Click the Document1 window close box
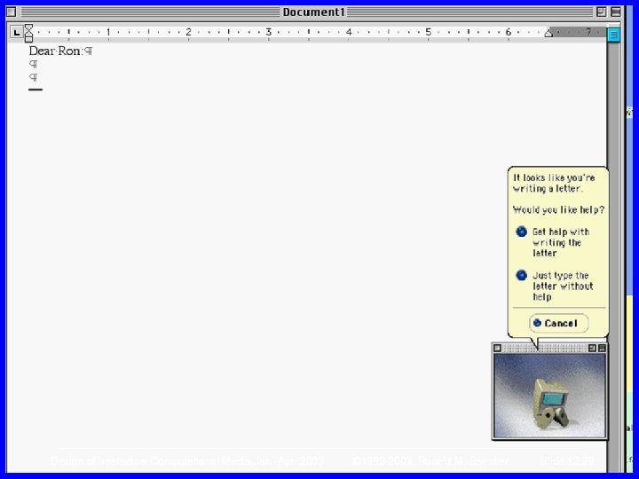 12,12
